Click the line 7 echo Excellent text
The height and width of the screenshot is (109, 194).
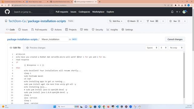click(52, 71)
